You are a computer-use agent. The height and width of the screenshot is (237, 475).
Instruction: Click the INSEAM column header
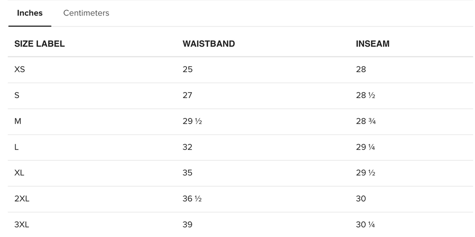pos(372,44)
